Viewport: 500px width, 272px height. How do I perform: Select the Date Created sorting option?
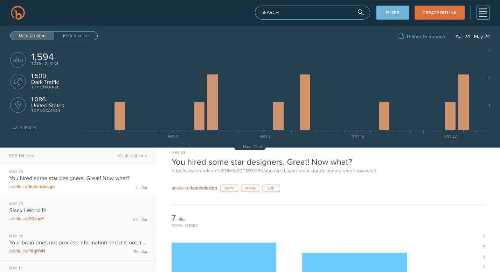tap(32, 36)
